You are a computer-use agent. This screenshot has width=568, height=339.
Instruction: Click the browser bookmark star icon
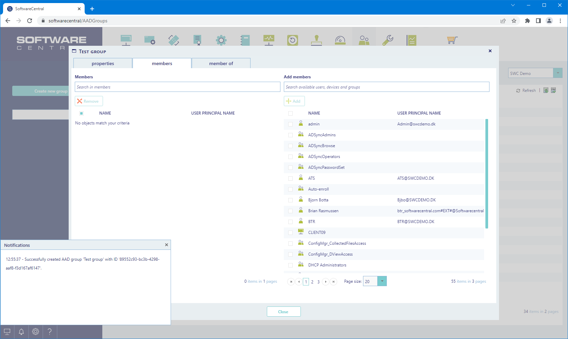[514, 21]
